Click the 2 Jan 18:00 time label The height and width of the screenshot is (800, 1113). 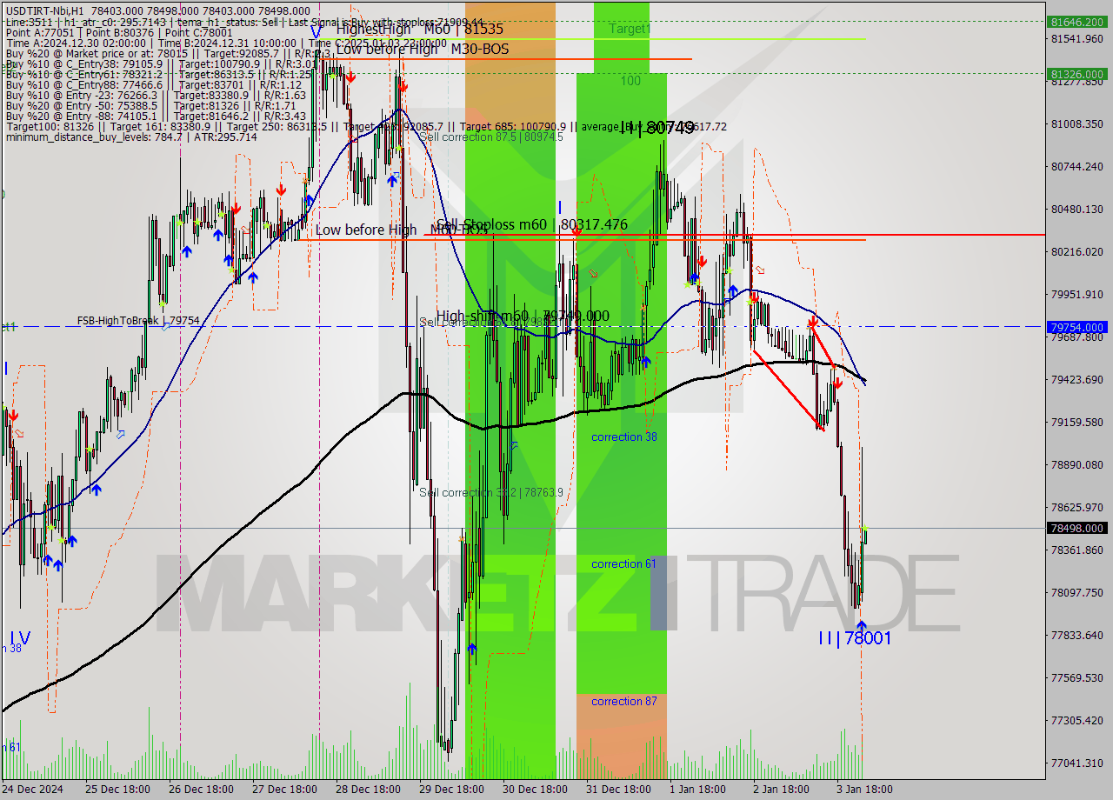pos(782,790)
